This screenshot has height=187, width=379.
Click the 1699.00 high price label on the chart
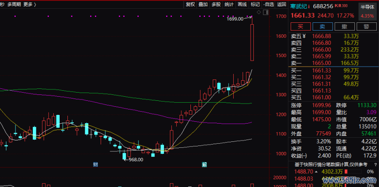235,19
